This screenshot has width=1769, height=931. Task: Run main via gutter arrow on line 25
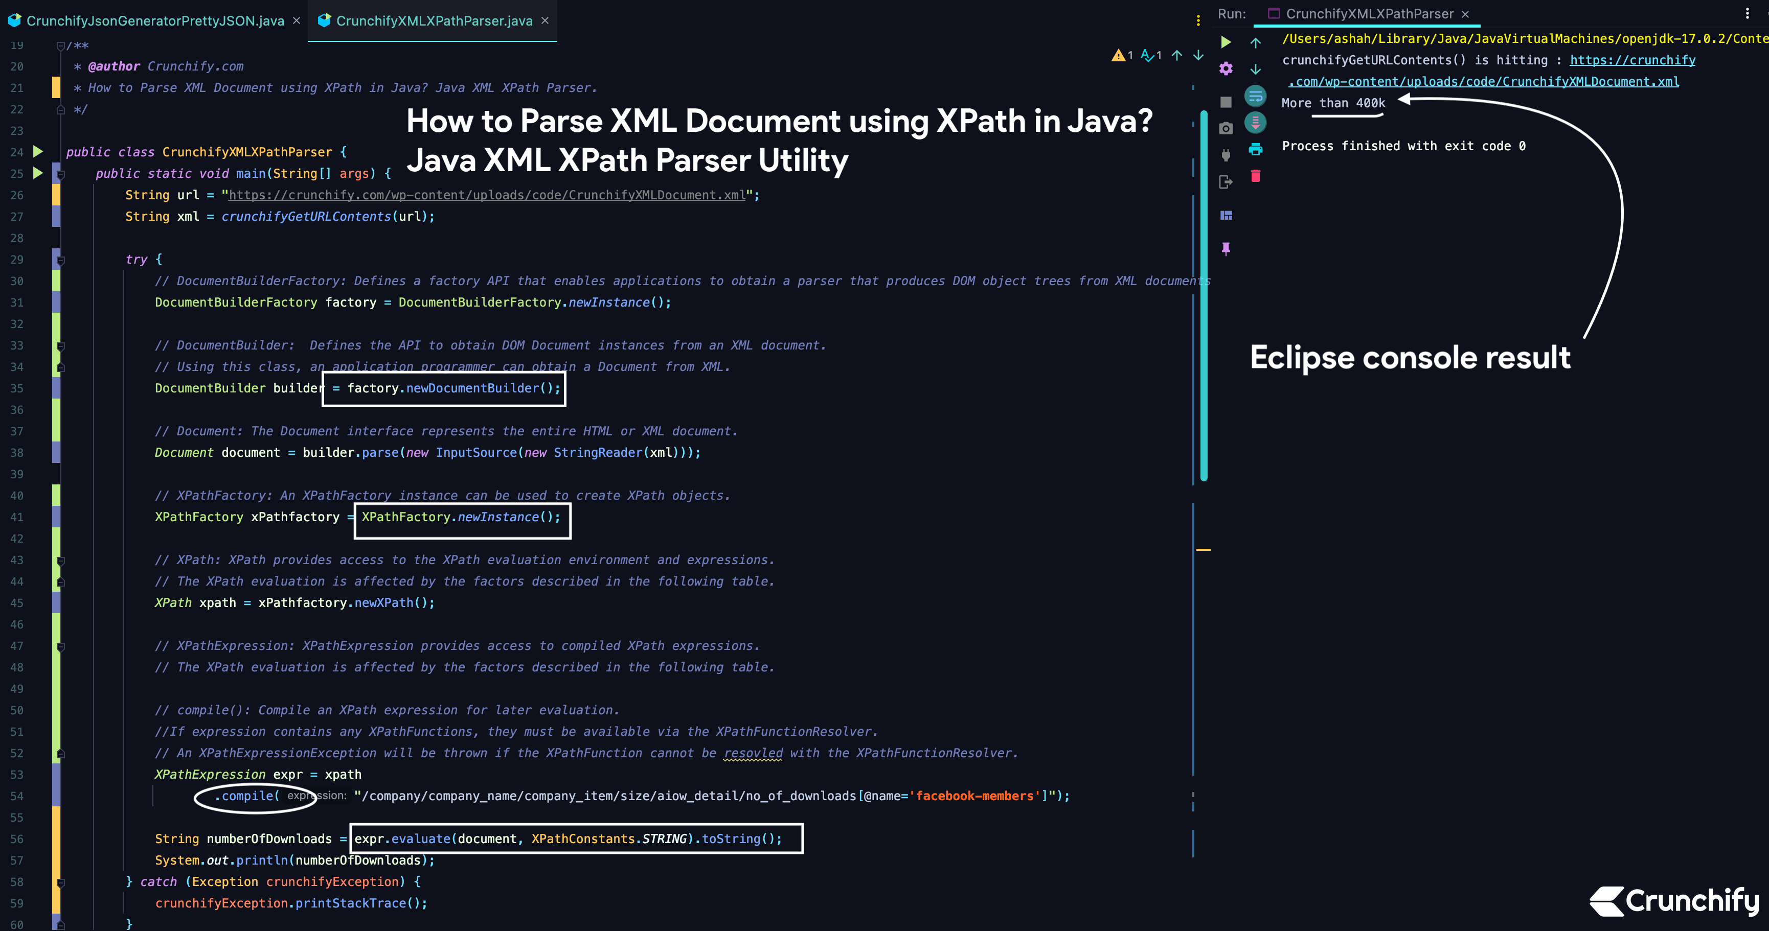coord(38,174)
